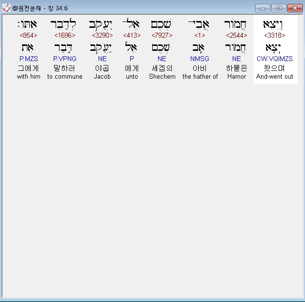305x302 pixels.
Task: Click NE code above Jacob
Action: pyautogui.click(x=102, y=59)
